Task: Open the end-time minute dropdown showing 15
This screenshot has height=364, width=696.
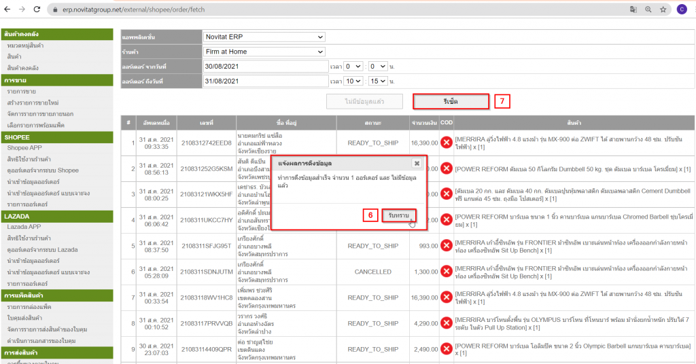Action: [379, 81]
